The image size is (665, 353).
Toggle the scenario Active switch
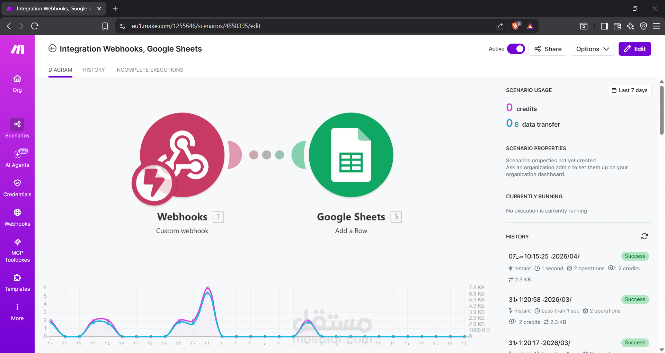click(x=516, y=49)
